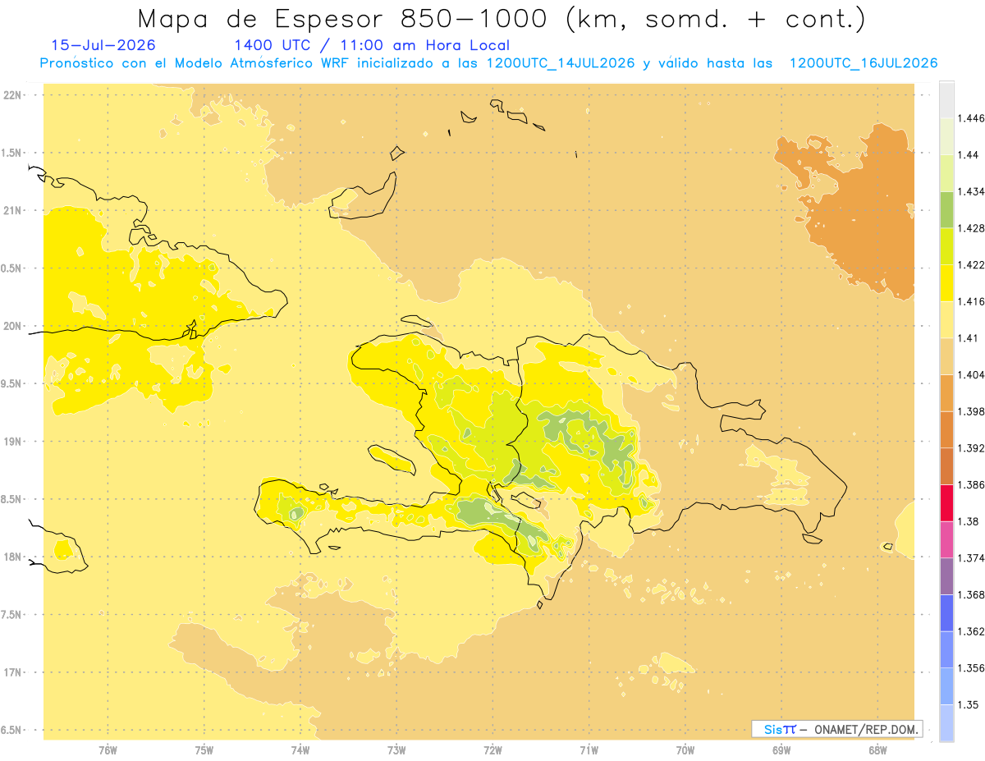Click the colorbar value 1.35
Screen dimensions: 985x761
click(x=968, y=704)
